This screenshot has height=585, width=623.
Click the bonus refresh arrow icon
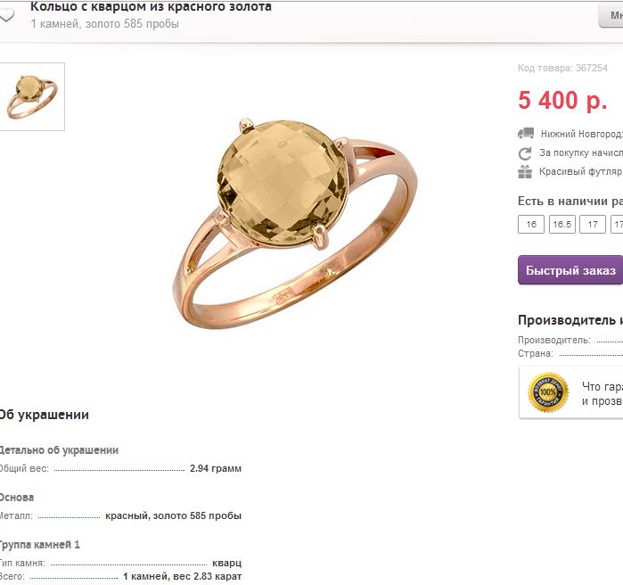click(x=525, y=153)
